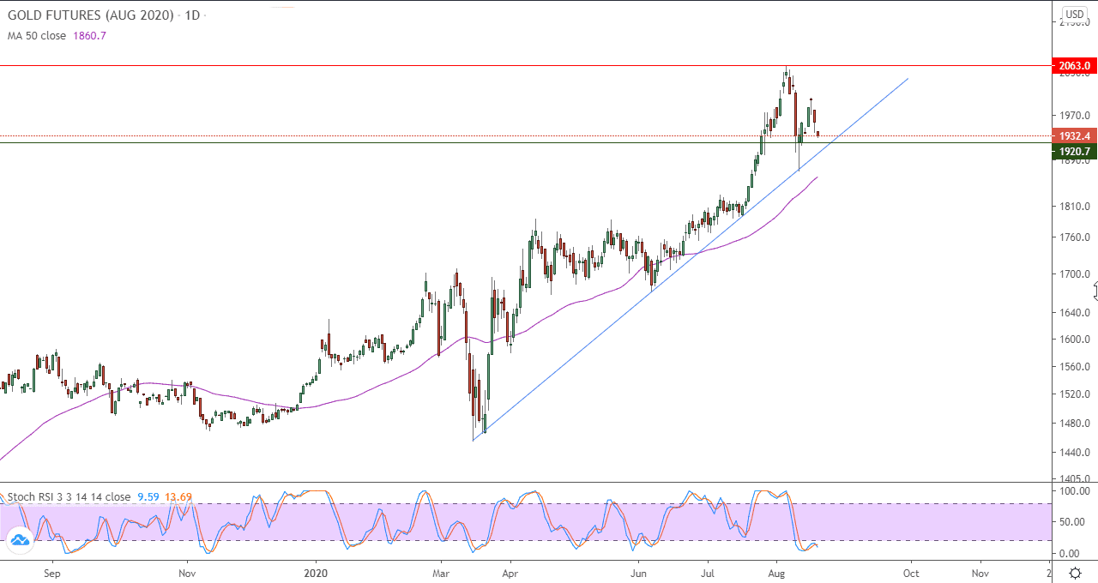Click the TradingView cloud logo
This screenshot has height=583, width=1098.
pyautogui.click(x=19, y=539)
